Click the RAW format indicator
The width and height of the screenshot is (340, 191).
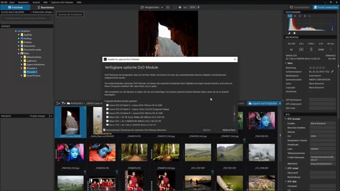coord(321,49)
